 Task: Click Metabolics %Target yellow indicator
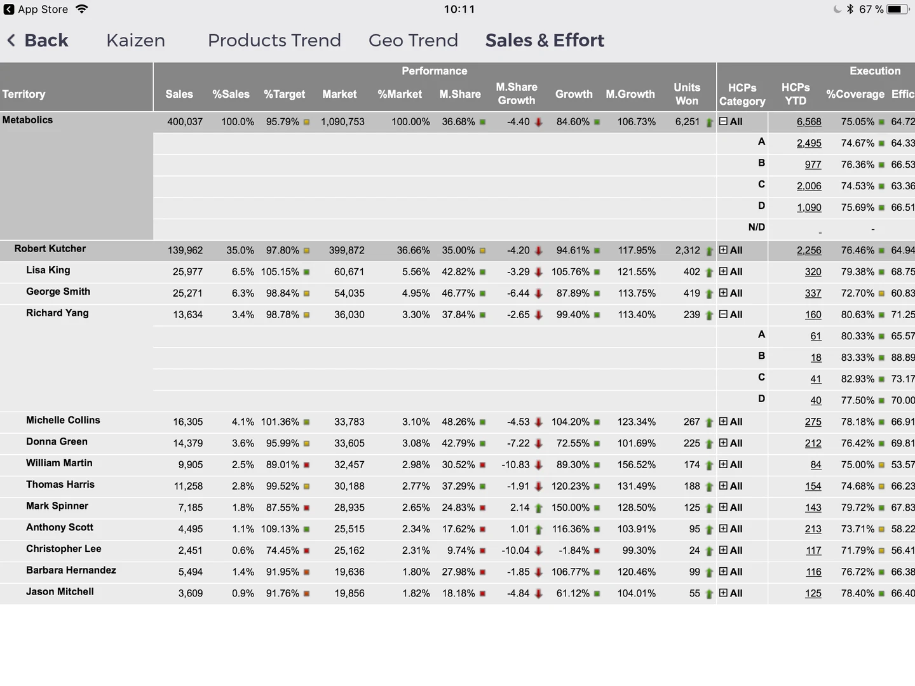click(x=306, y=122)
